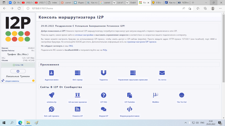Open the Эл. почта envelope icon
Image resolution: width=225 pixels, height=126 pixels.
click(162, 73)
